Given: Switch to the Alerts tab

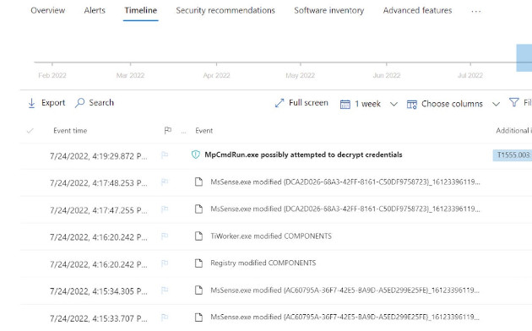Looking at the screenshot, I should (95, 10).
